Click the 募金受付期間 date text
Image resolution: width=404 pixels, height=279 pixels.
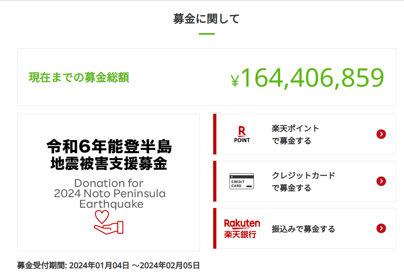point(108,265)
